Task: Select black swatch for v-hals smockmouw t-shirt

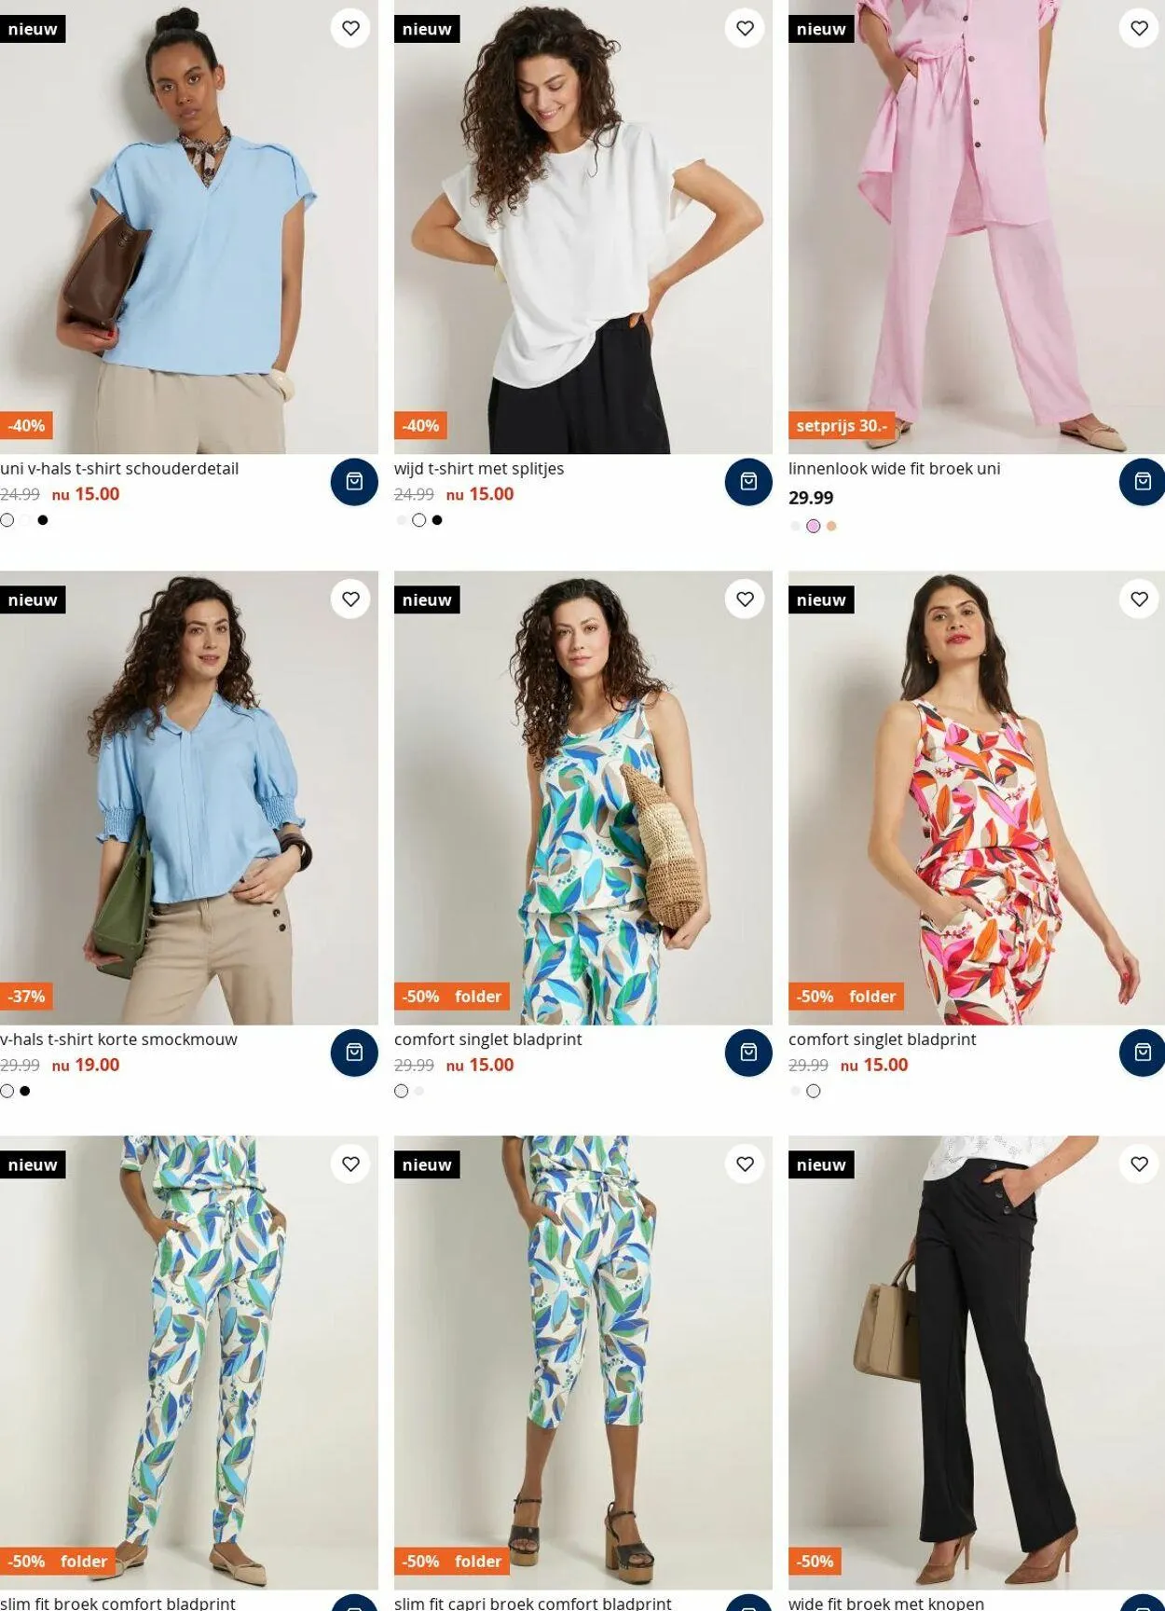Action: tap(25, 1091)
